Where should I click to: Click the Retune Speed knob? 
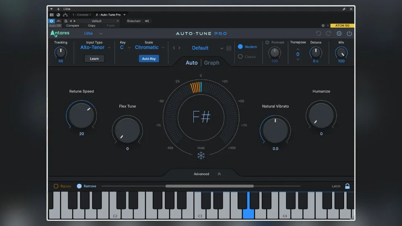pos(81,115)
